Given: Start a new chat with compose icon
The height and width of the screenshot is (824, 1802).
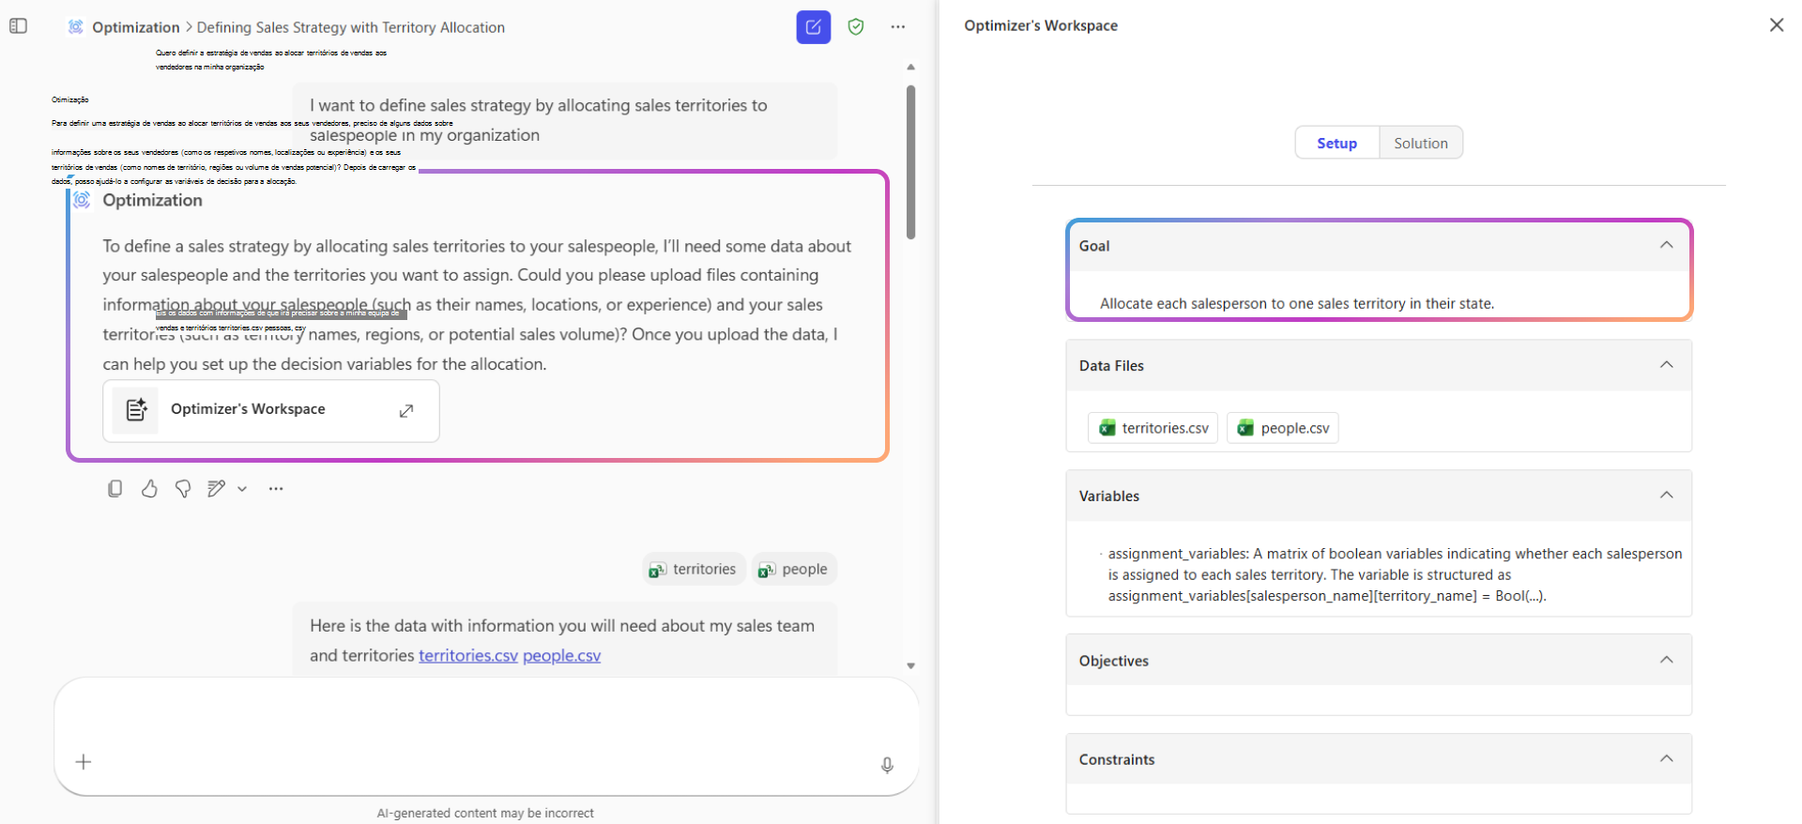Looking at the screenshot, I should pyautogui.click(x=814, y=27).
